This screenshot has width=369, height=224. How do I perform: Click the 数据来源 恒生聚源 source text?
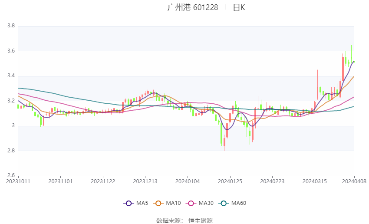pos(184,221)
